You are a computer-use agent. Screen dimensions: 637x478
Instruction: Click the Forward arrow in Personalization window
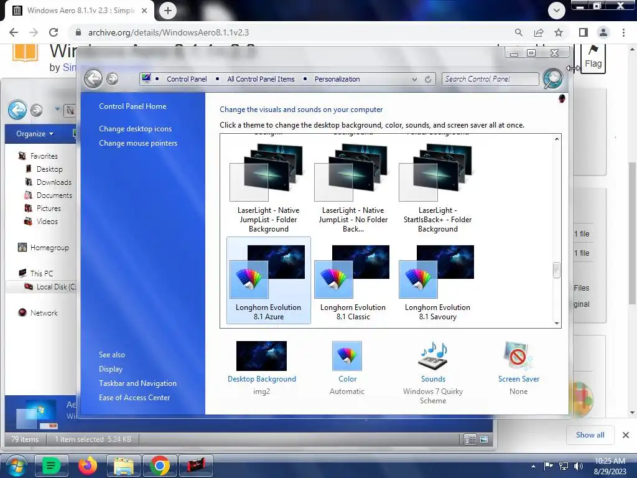click(113, 79)
